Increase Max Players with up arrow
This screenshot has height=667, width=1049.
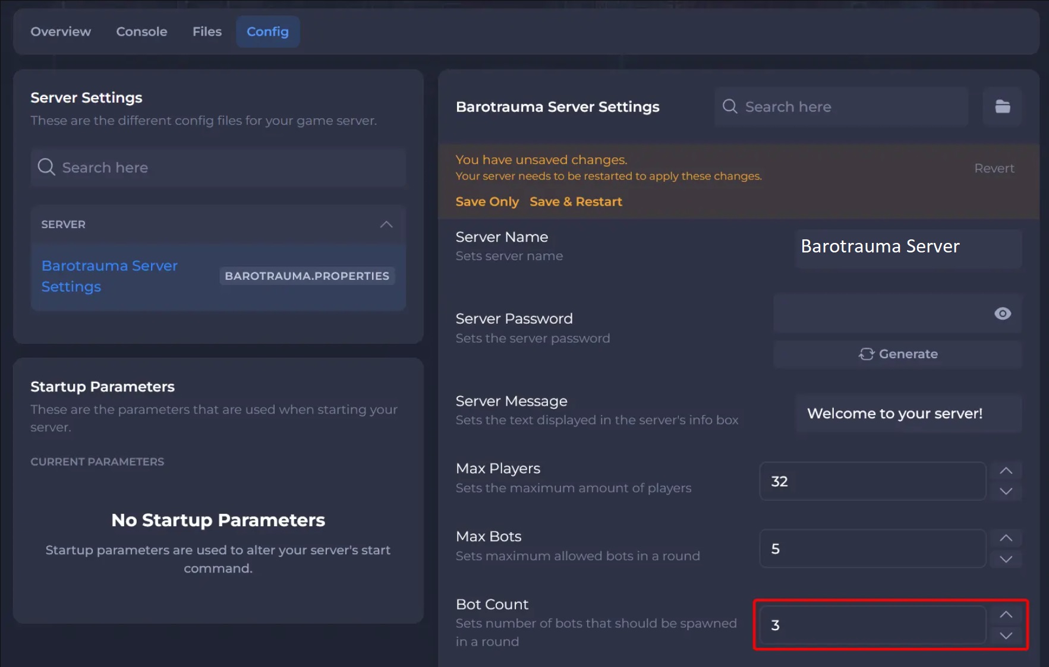point(1006,471)
